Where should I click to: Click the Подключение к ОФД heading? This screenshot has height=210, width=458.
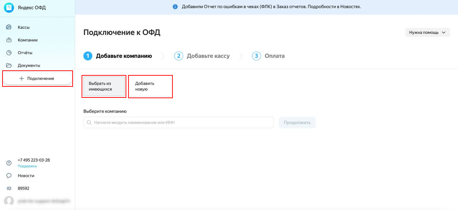(x=122, y=32)
